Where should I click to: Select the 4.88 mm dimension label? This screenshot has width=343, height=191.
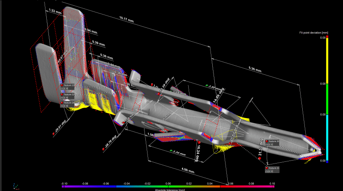[x=188, y=170]
